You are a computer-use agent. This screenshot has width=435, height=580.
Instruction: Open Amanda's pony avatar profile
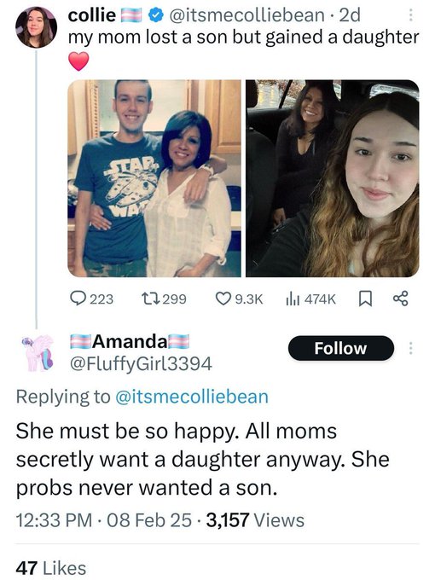[x=37, y=352]
